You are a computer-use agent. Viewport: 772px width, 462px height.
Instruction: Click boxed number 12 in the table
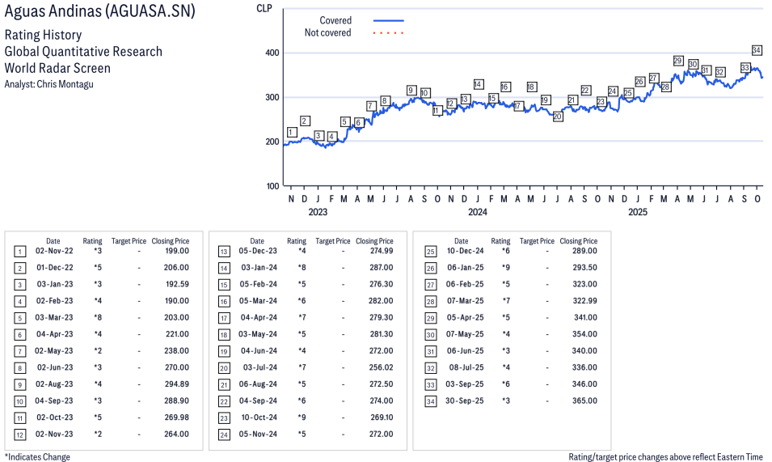click(x=20, y=434)
